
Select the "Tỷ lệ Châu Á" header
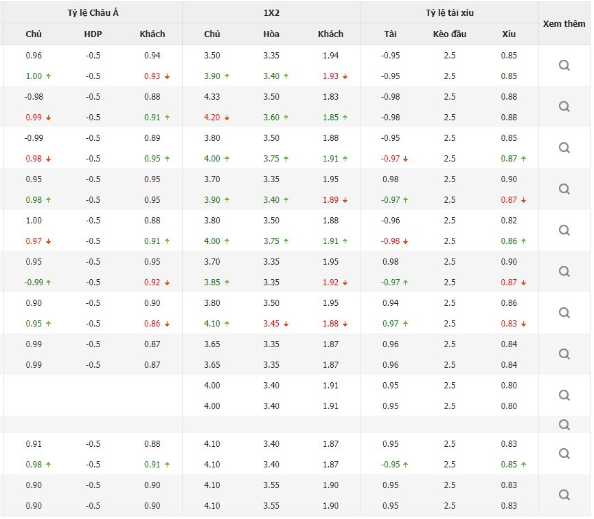(x=93, y=12)
